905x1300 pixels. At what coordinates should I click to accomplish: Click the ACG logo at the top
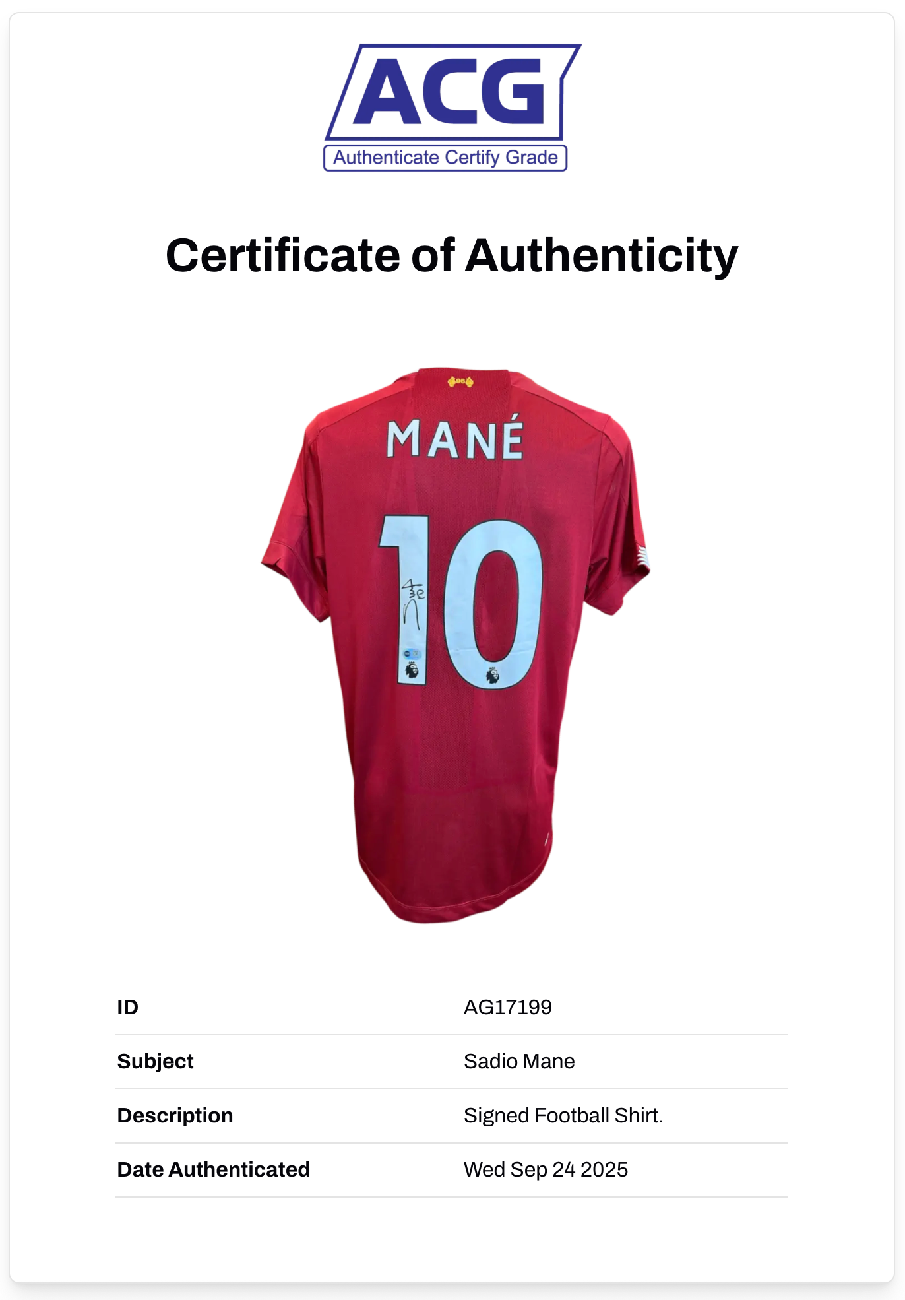[x=452, y=92]
